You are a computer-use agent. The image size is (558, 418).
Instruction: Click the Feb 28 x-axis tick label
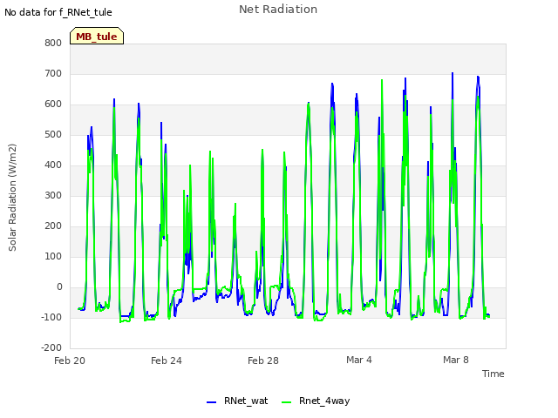pos(263,361)
